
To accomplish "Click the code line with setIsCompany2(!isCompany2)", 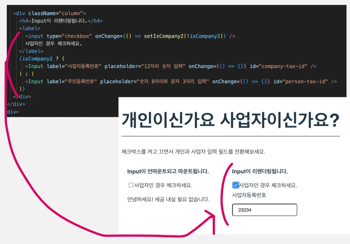I will [x=130, y=36].
